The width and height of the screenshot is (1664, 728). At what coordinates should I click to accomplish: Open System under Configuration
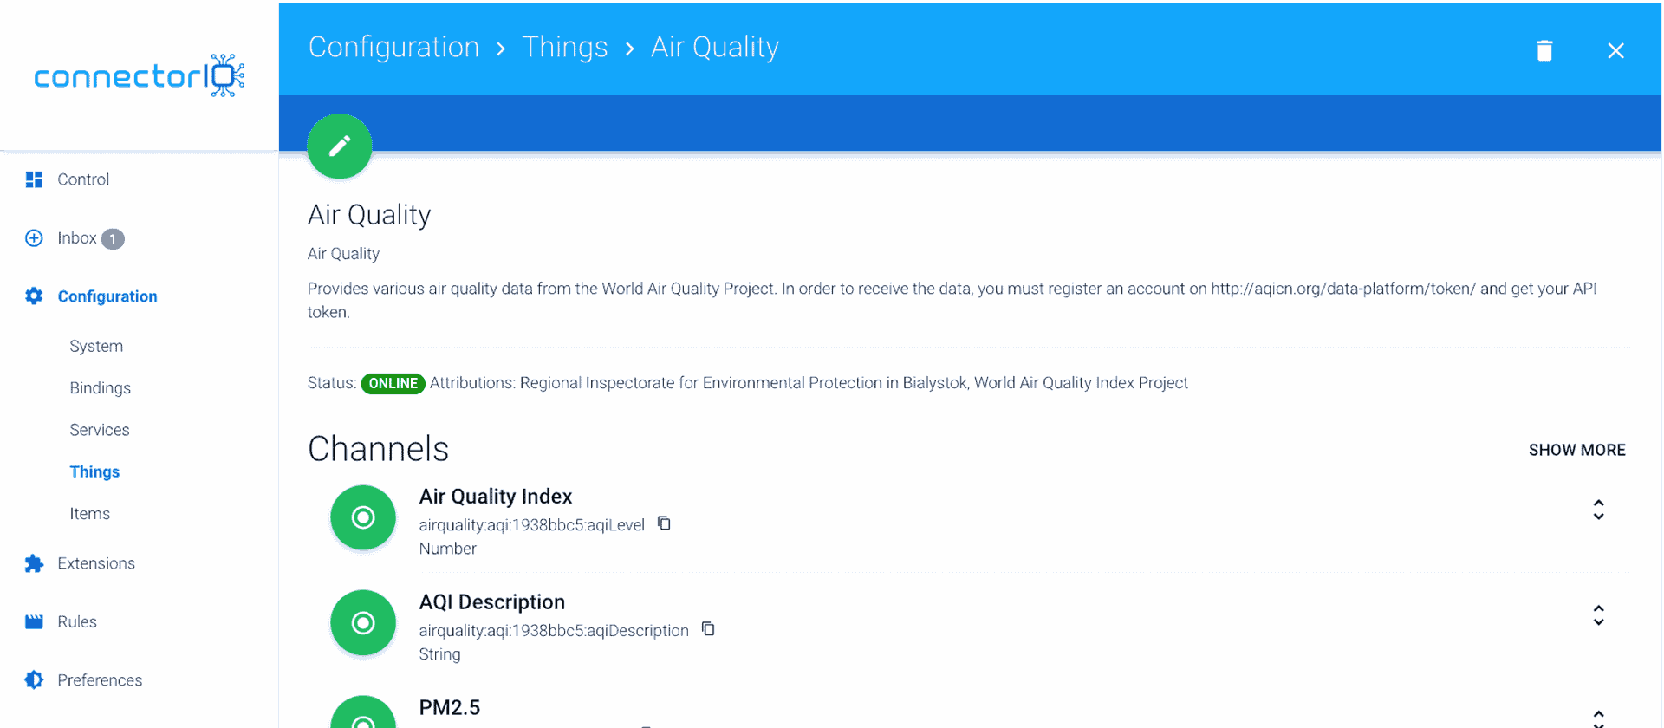[96, 346]
